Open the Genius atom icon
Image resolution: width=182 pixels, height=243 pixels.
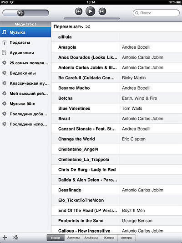point(16,238)
